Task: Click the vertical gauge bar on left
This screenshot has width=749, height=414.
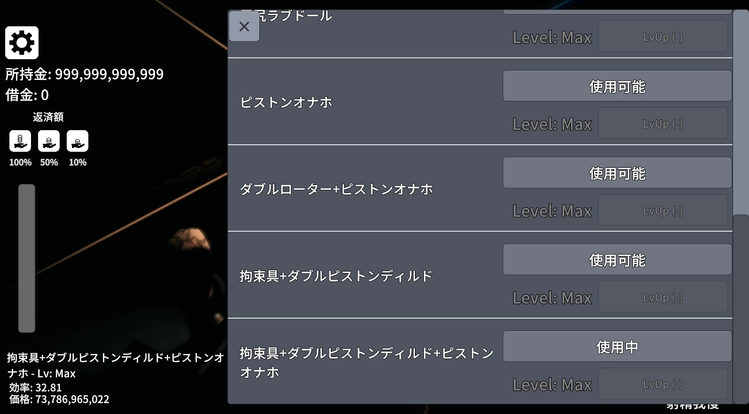Action: [x=27, y=258]
